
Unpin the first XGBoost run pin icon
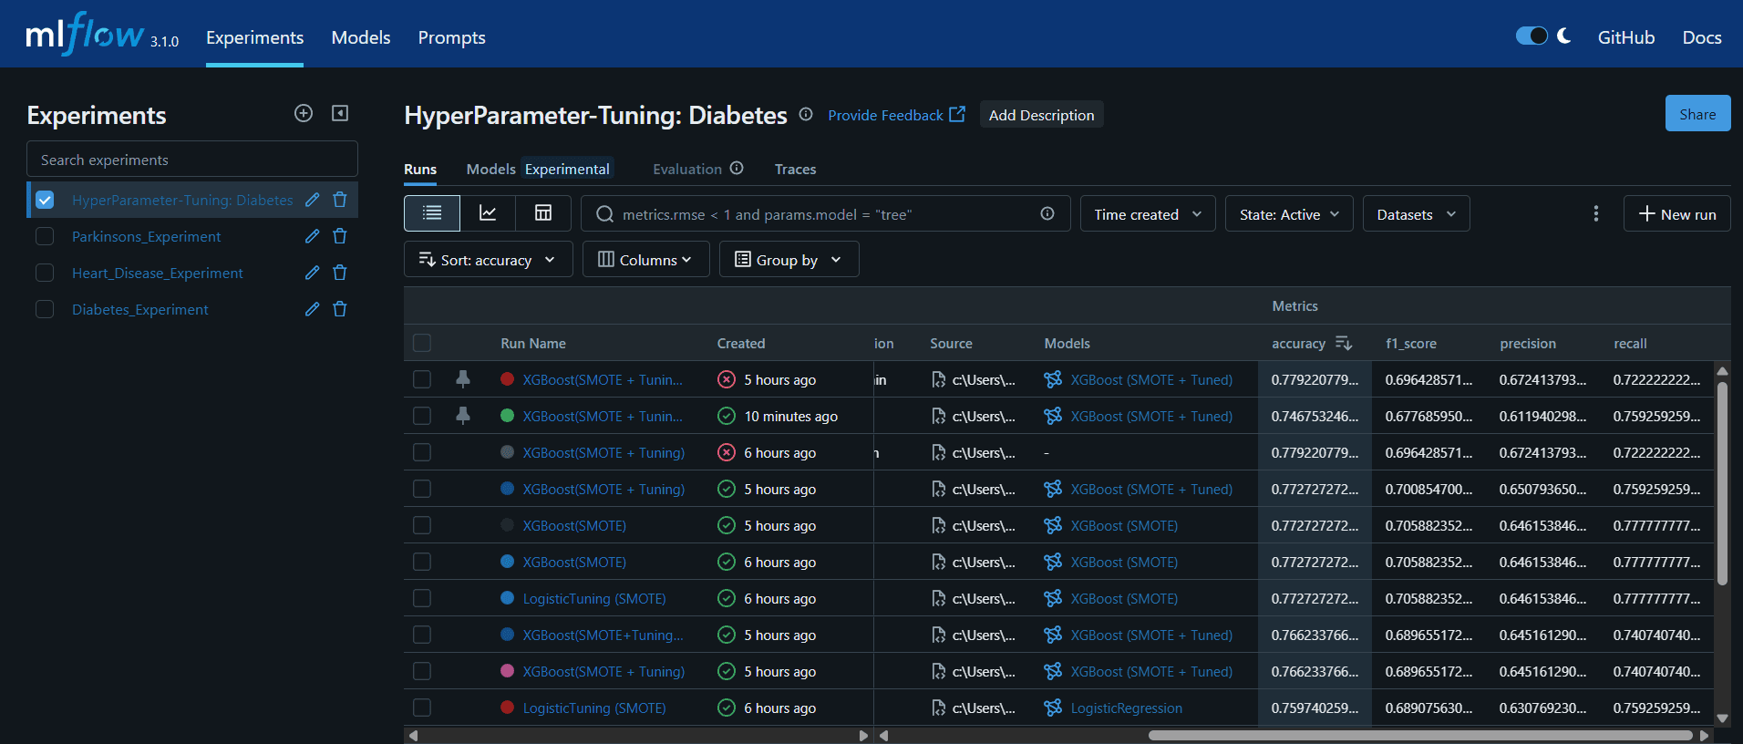tap(463, 379)
